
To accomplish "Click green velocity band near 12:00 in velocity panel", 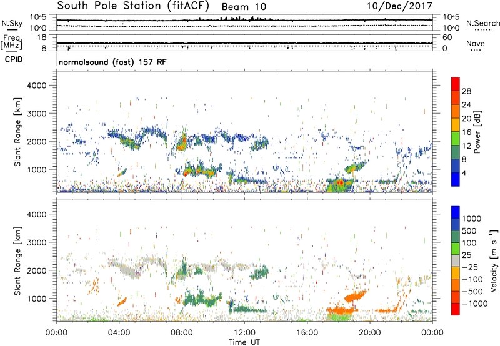I will point(249,309).
